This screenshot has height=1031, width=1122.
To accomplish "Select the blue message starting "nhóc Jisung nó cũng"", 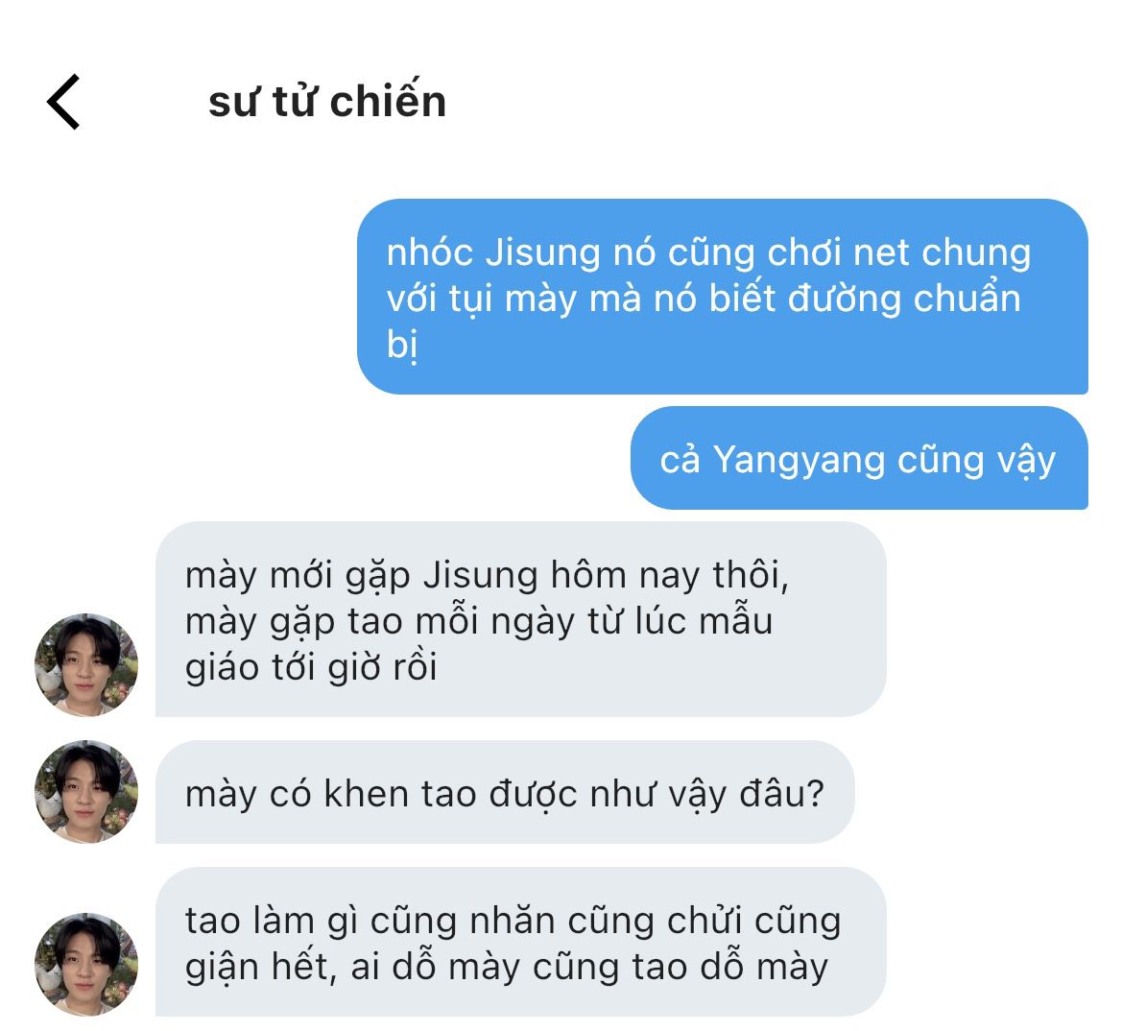I will [x=723, y=297].
